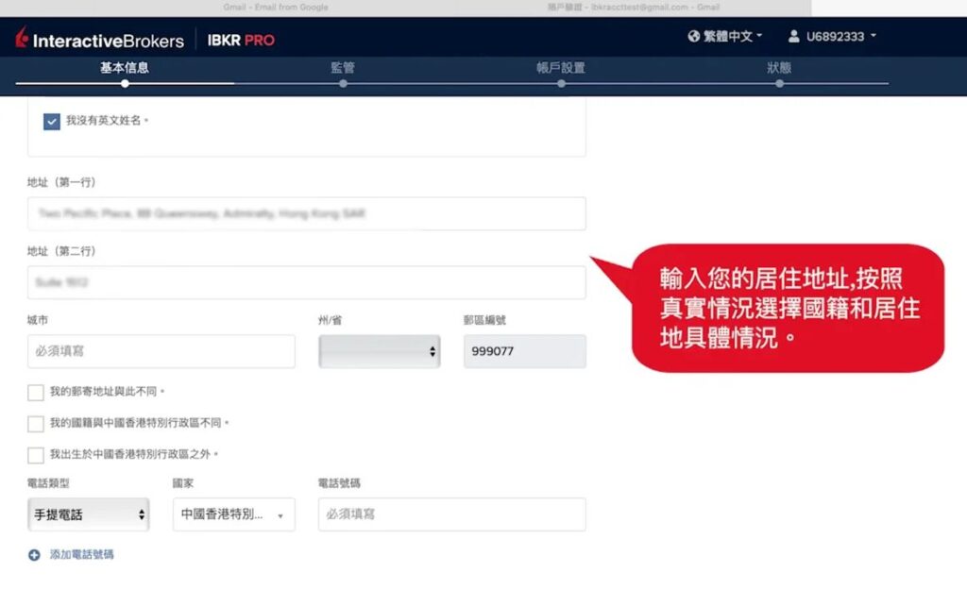The width and height of the screenshot is (967, 590).
Task: Open the 國家 phone country dropdown
Action: point(233,514)
